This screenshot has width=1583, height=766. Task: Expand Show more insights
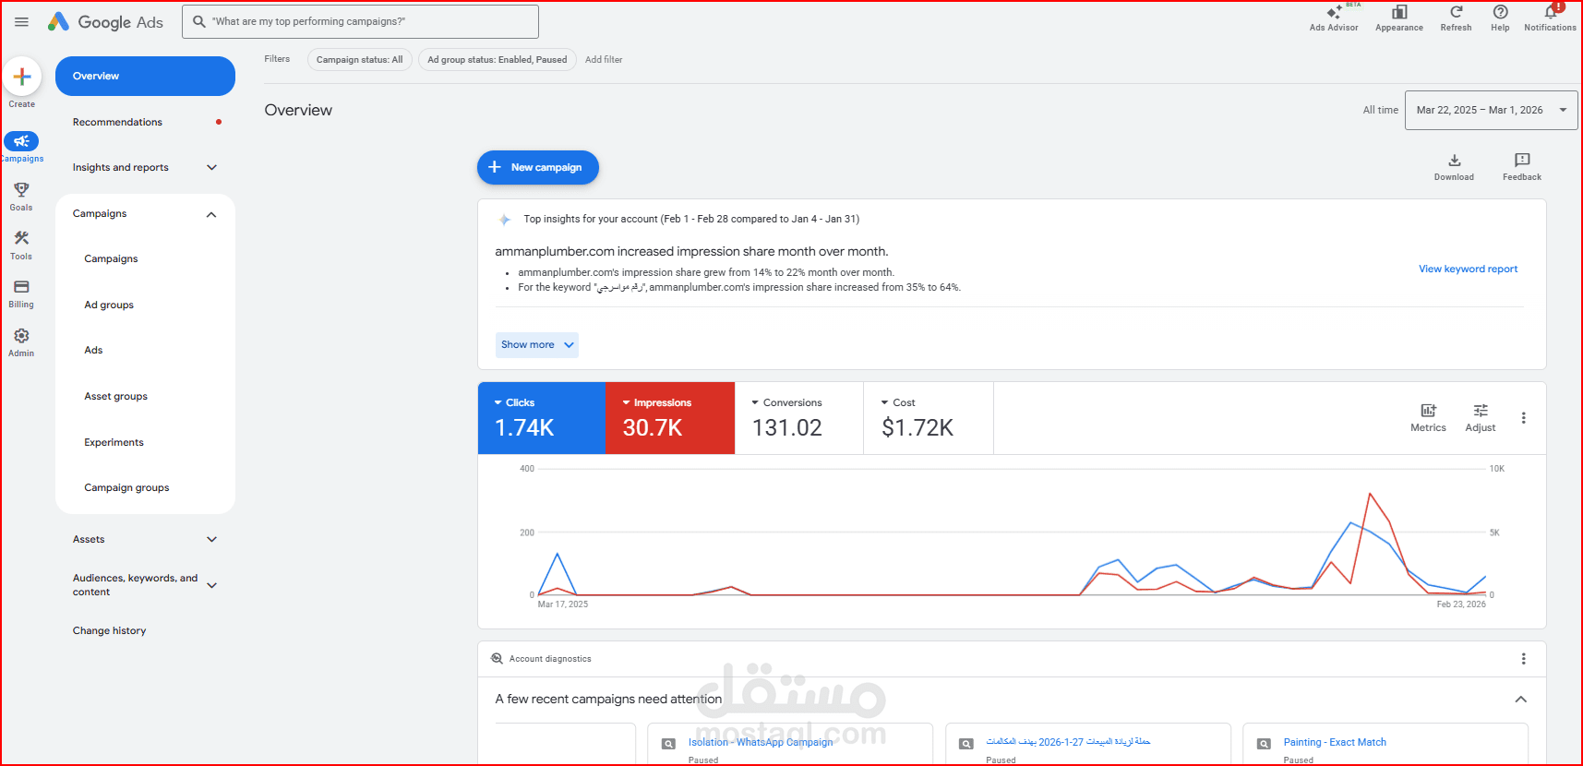[x=537, y=345]
